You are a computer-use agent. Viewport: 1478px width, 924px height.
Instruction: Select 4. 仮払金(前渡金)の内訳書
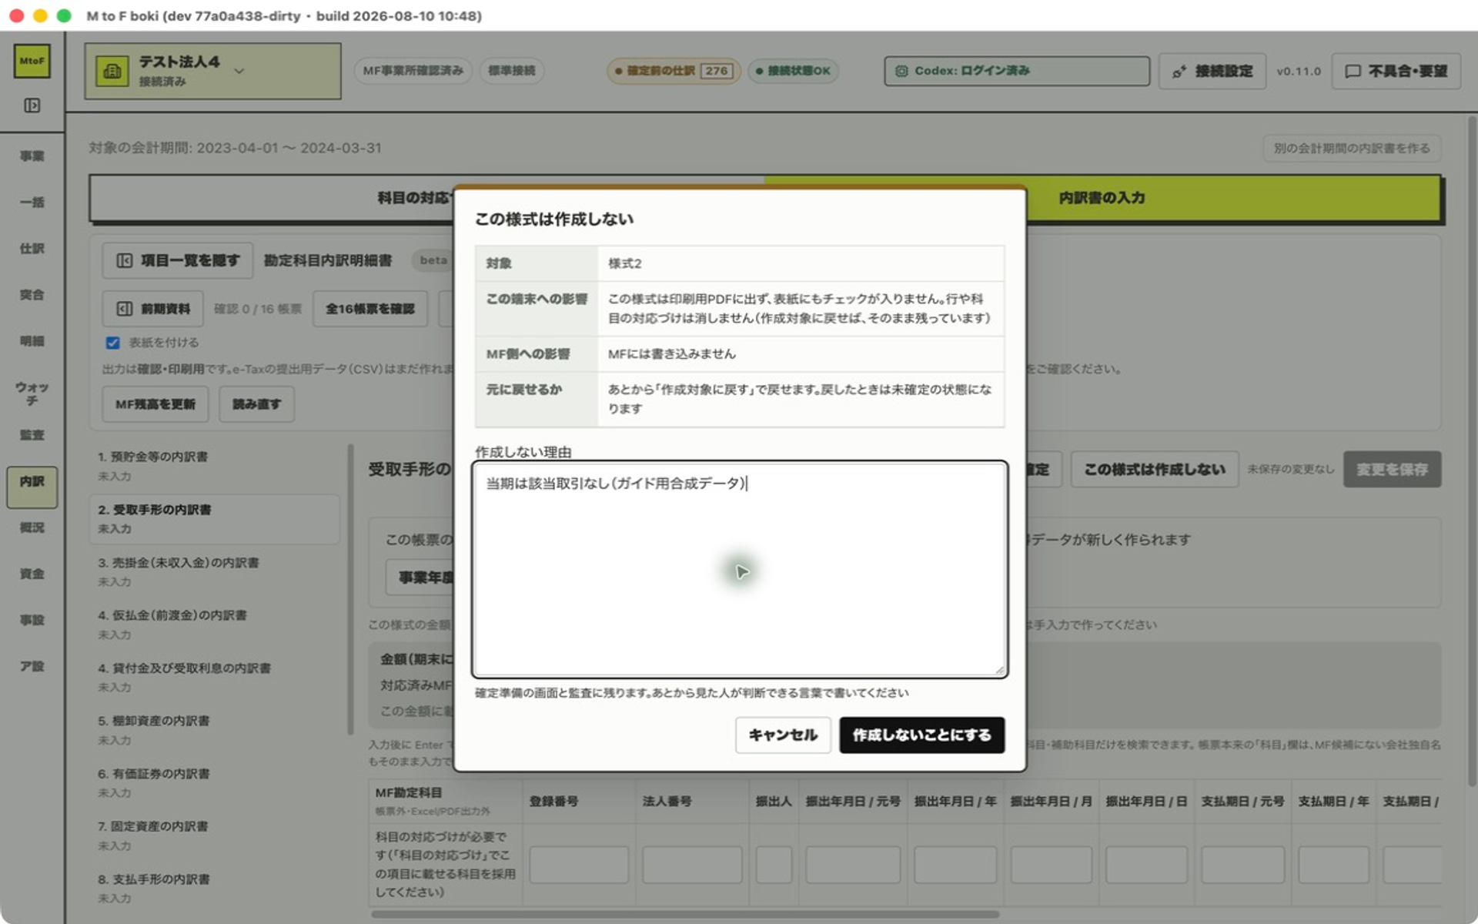point(216,624)
